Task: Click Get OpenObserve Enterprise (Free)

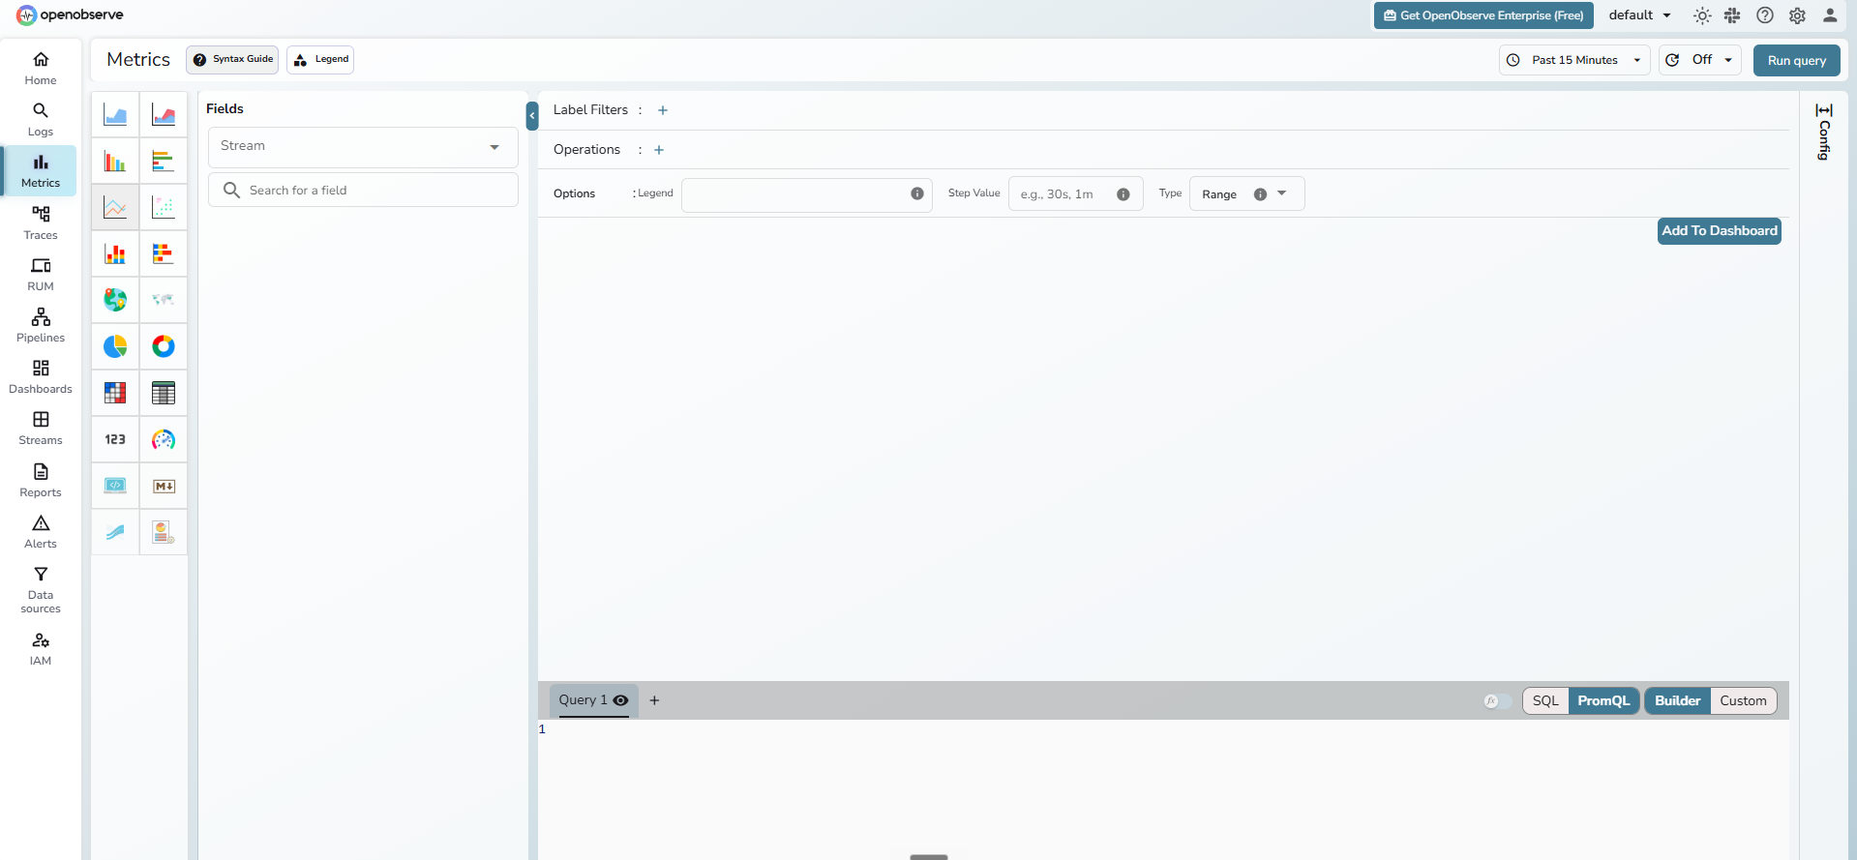Action: pyautogui.click(x=1483, y=15)
